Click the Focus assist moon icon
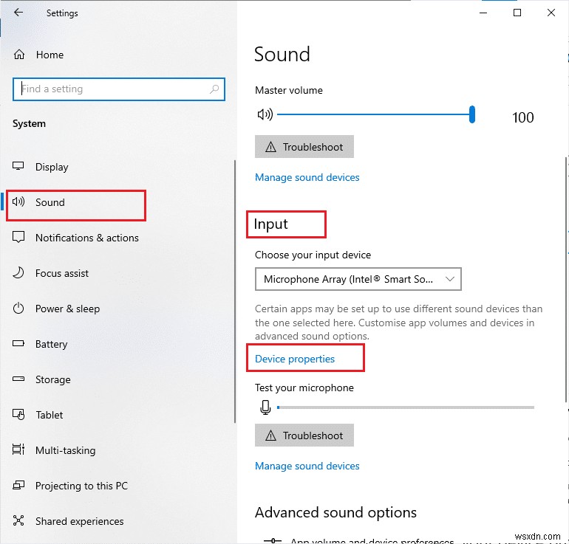 tap(19, 273)
